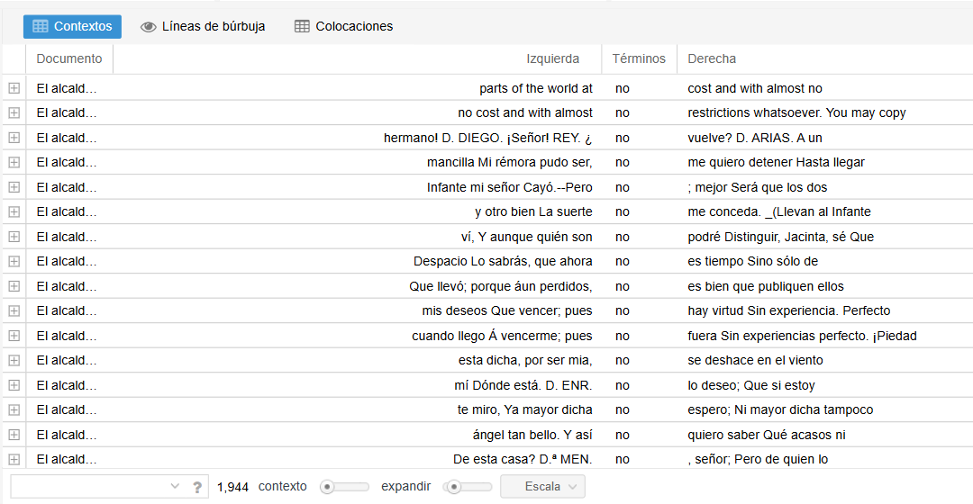The image size is (973, 504).
Task: Expand the row 'ví, Y aunque quién son'
Action: pos(14,237)
